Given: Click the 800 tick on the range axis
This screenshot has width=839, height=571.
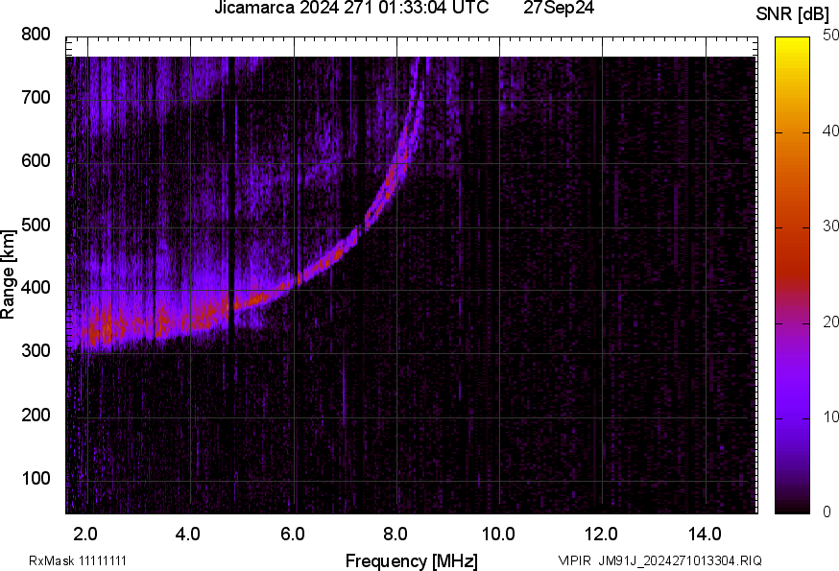Looking at the screenshot, I should (35, 36).
